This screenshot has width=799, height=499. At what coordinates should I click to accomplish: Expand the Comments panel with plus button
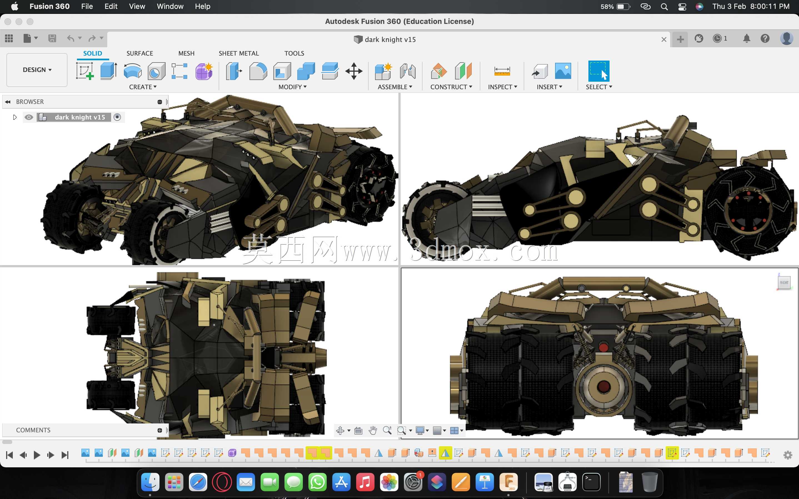click(x=160, y=430)
